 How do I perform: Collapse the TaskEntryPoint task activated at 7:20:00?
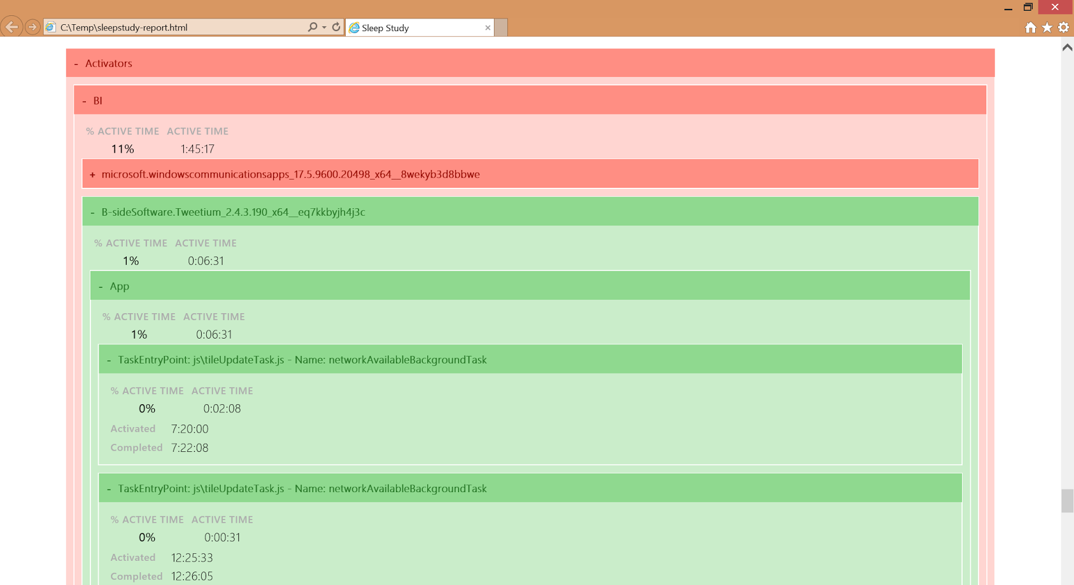click(530, 360)
